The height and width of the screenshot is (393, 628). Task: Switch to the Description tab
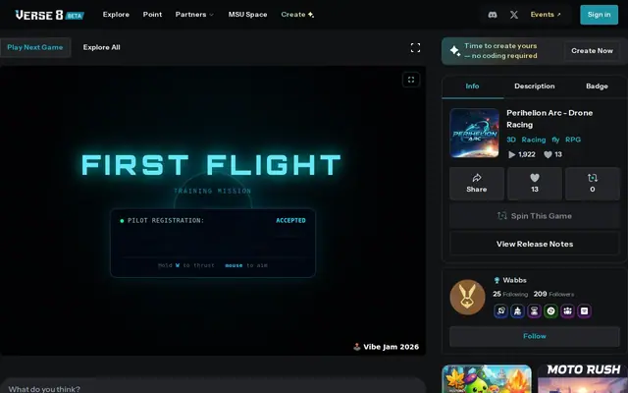pos(534,86)
